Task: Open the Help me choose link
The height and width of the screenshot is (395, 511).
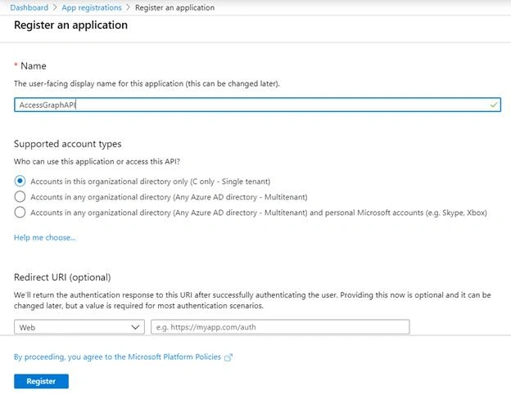Action: (x=45, y=237)
